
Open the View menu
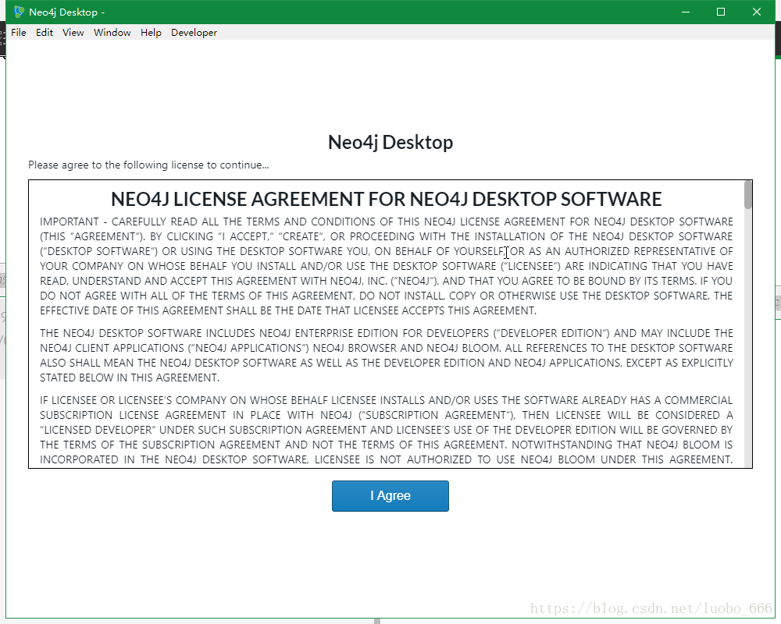point(73,32)
